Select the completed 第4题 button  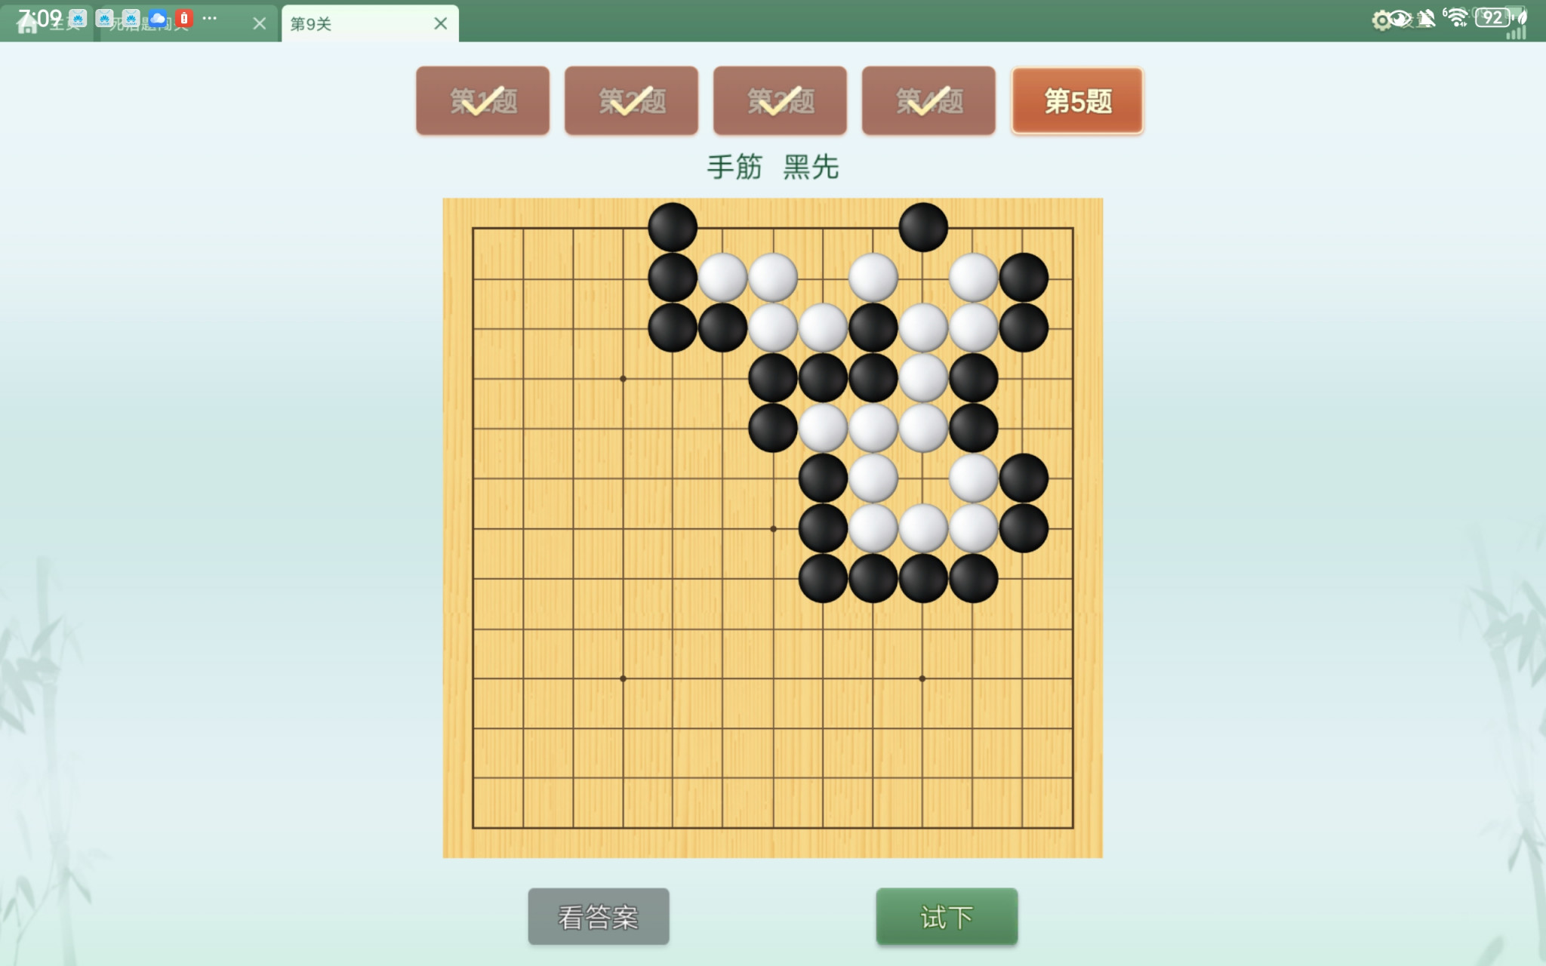pos(929,100)
